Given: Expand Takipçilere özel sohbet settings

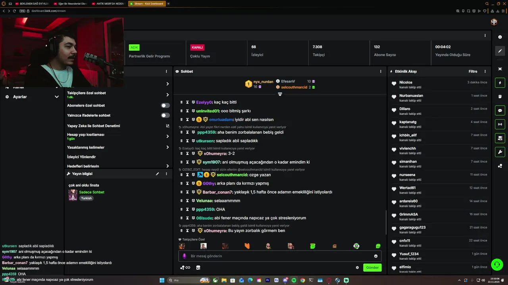Looking at the screenshot, I should coord(167,95).
